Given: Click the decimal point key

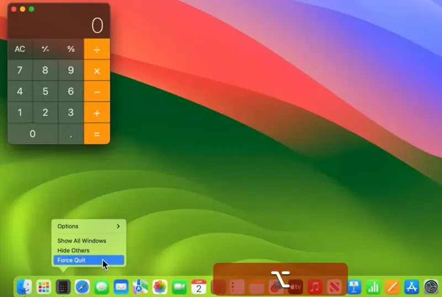Looking at the screenshot, I should (71, 134).
